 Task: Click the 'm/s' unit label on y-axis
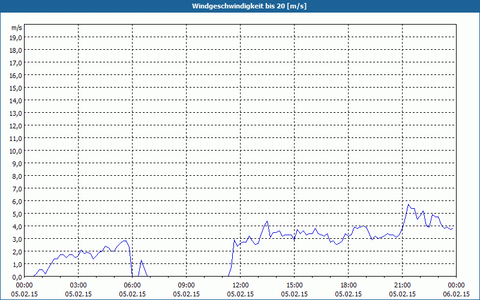click(17, 28)
